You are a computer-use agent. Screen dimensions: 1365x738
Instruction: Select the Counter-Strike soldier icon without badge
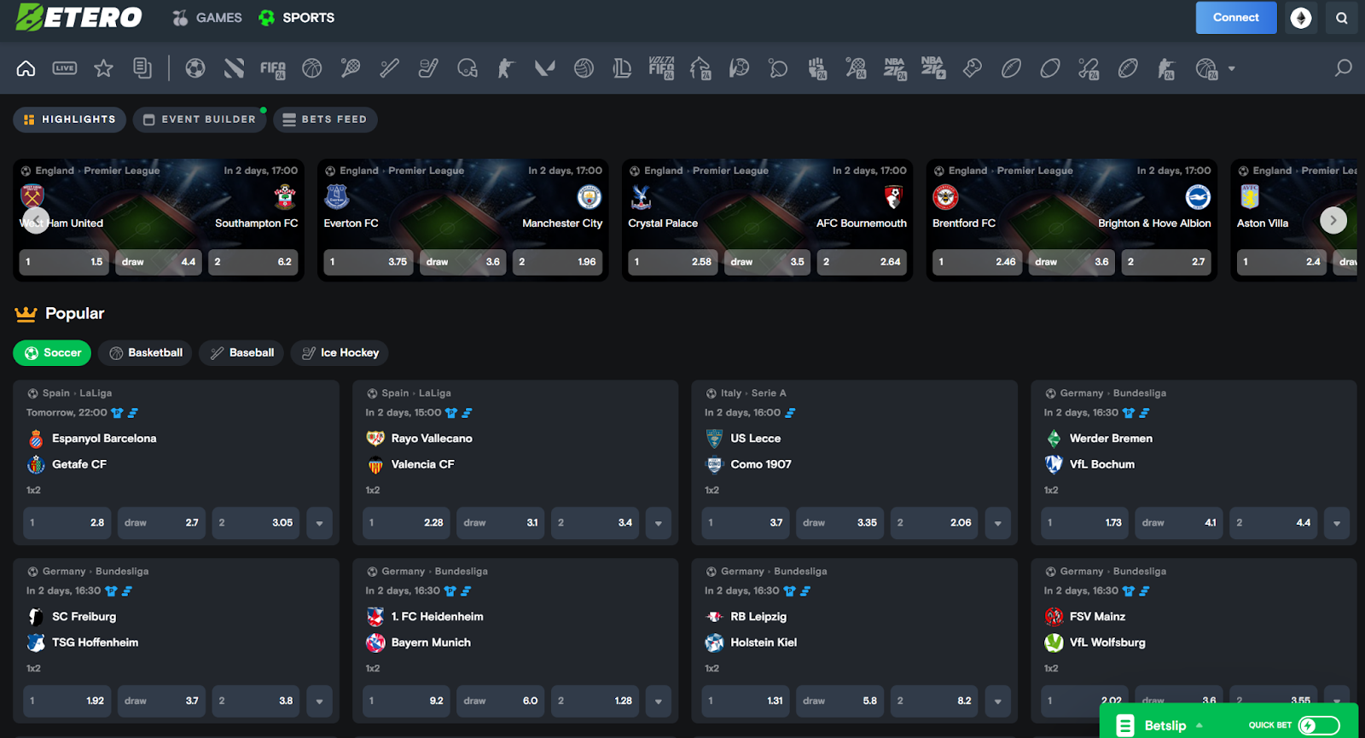tap(506, 68)
